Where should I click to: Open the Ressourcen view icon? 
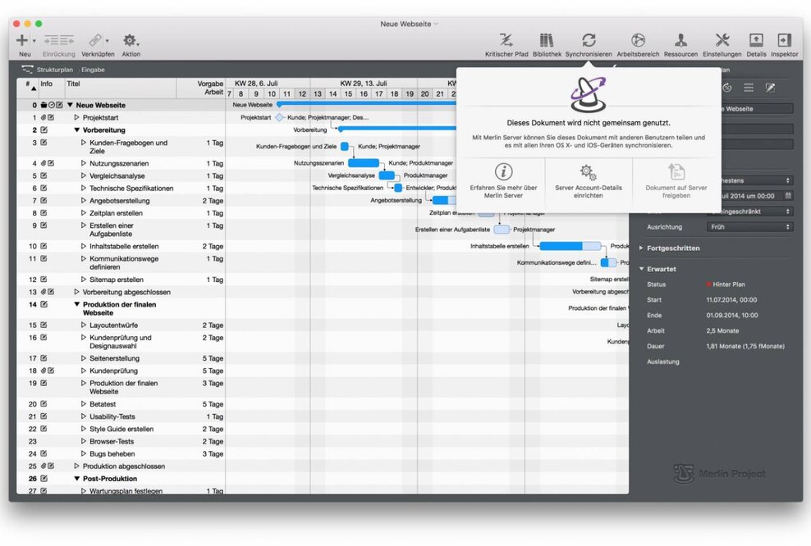[x=680, y=40]
